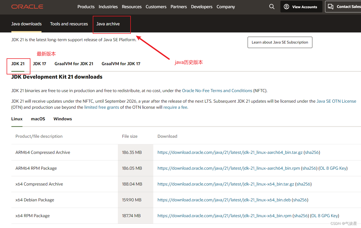Open Oracle No-Fee Terms and Conditions link

click(217, 91)
